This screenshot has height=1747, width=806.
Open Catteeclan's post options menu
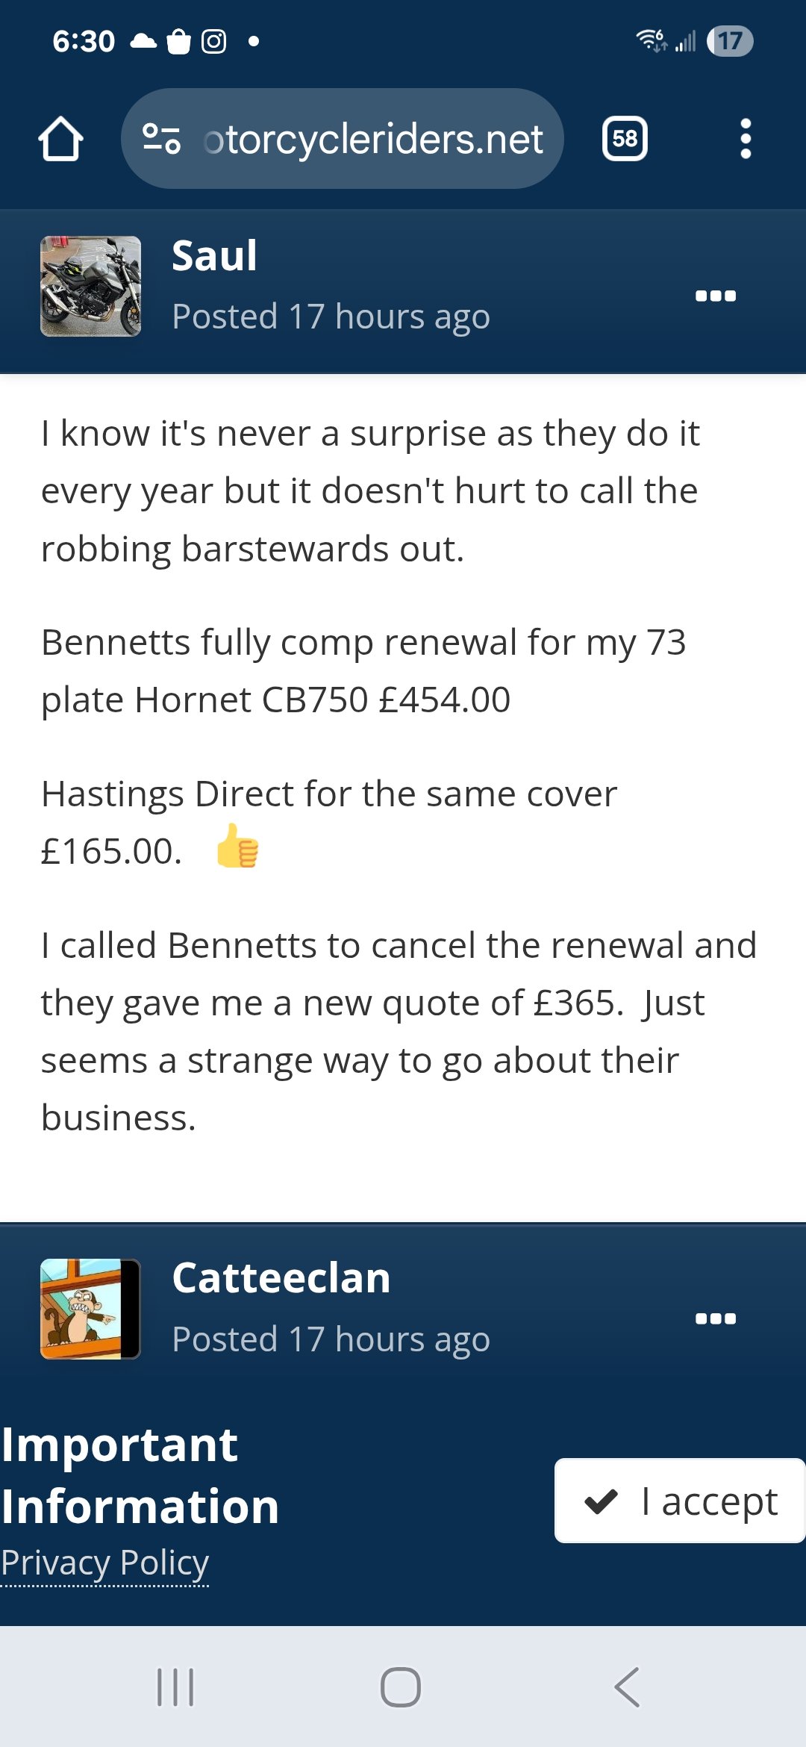point(716,1318)
